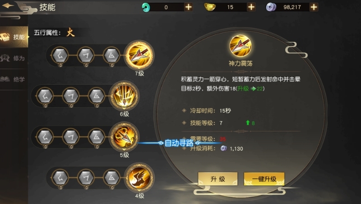
Task: Click the second rune slot of 5级 skill
Action: click(x=71, y=137)
